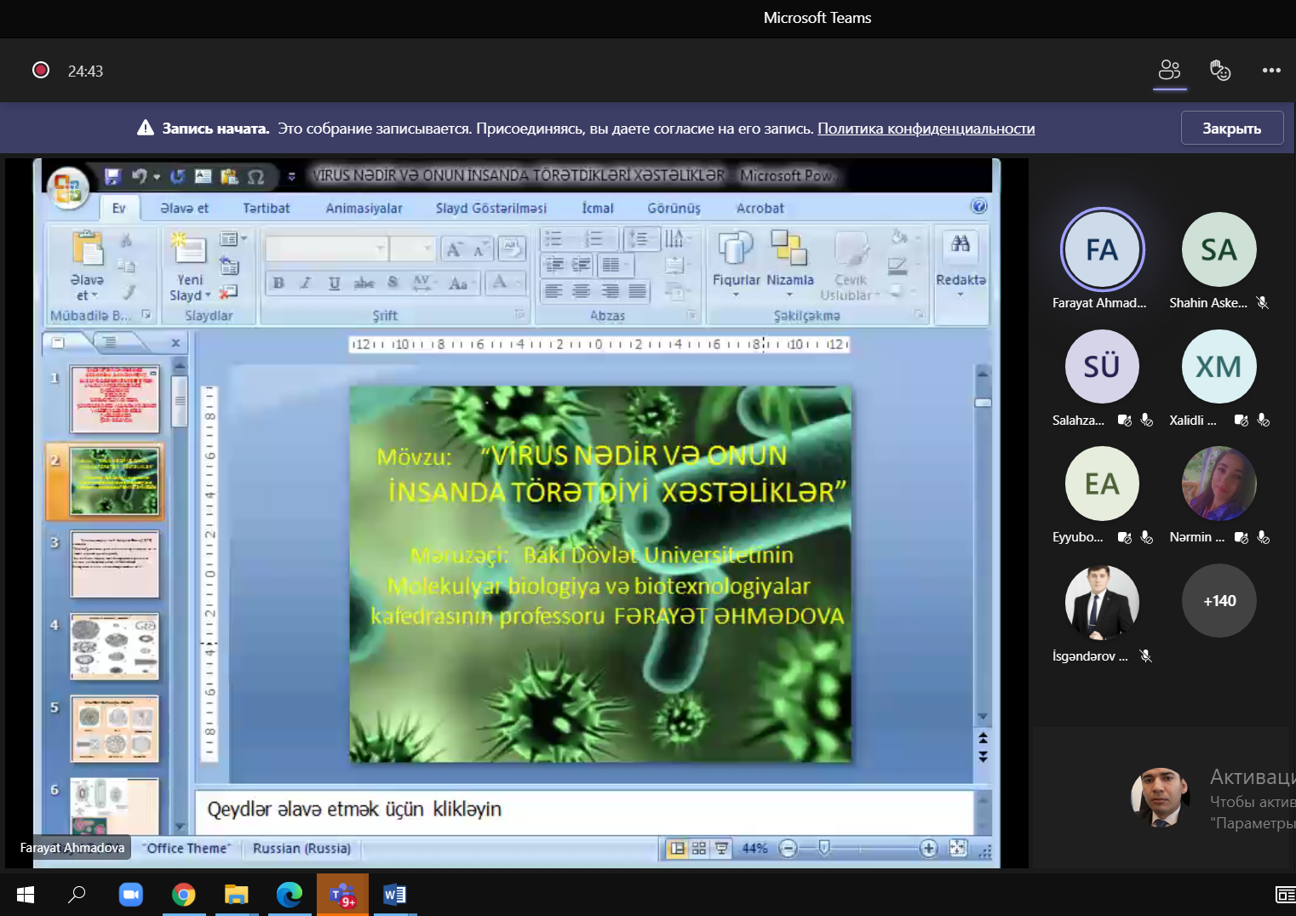Viewport: 1296px width, 916px height.
Task: Open the reactions raise hand icon
Action: pos(1220,70)
